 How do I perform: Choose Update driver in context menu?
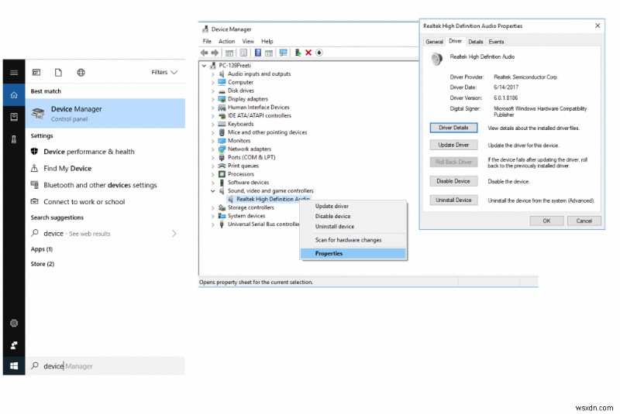point(353,206)
